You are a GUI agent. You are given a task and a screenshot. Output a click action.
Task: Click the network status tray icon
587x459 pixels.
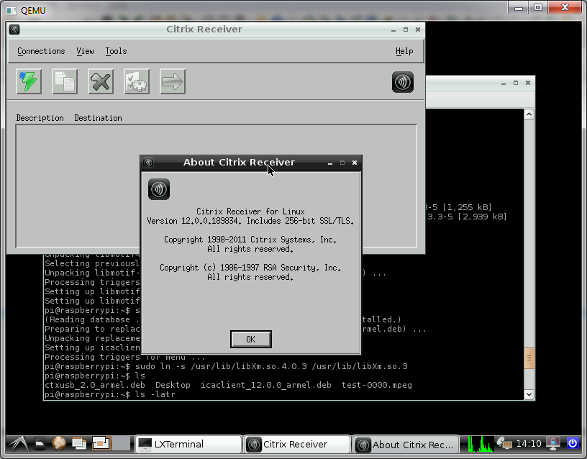tap(504, 444)
